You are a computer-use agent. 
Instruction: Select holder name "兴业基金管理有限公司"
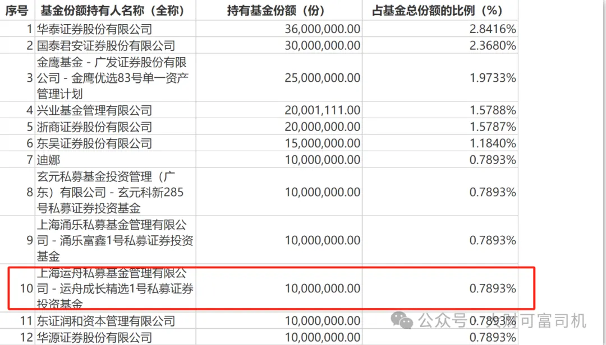click(95, 110)
